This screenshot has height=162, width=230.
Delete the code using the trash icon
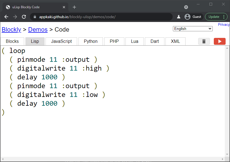coord(204,41)
